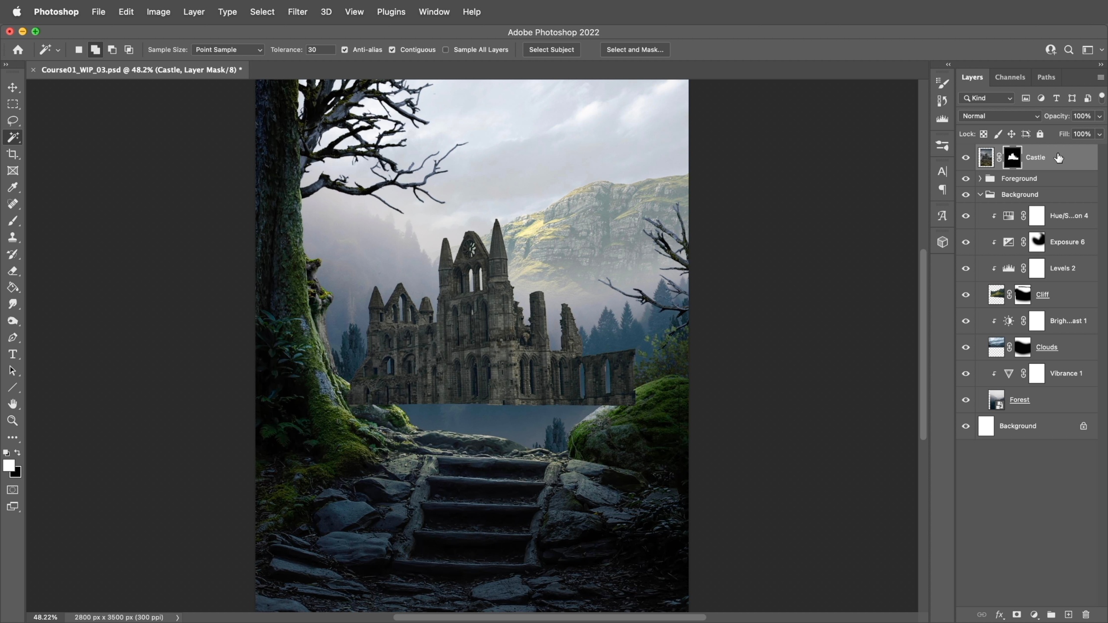Image resolution: width=1108 pixels, height=623 pixels.
Task: Click the add layer mask icon
Action: [x=1017, y=615]
